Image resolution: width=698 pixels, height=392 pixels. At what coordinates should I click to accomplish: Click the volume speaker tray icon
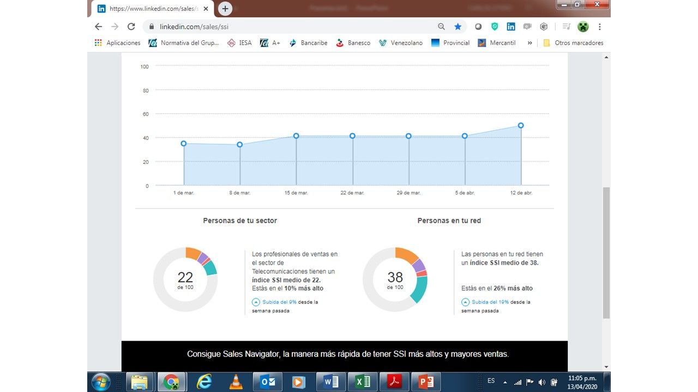pos(542,382)
